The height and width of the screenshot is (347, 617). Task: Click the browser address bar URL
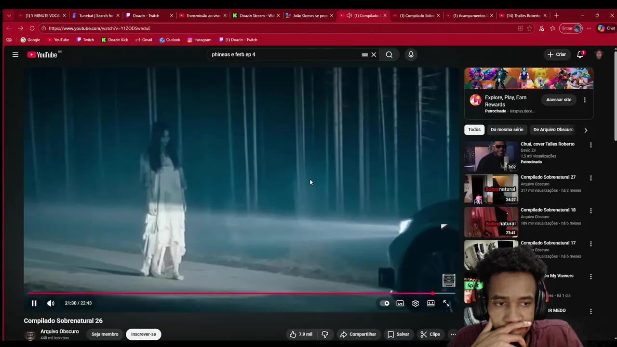tap(99, 28)
